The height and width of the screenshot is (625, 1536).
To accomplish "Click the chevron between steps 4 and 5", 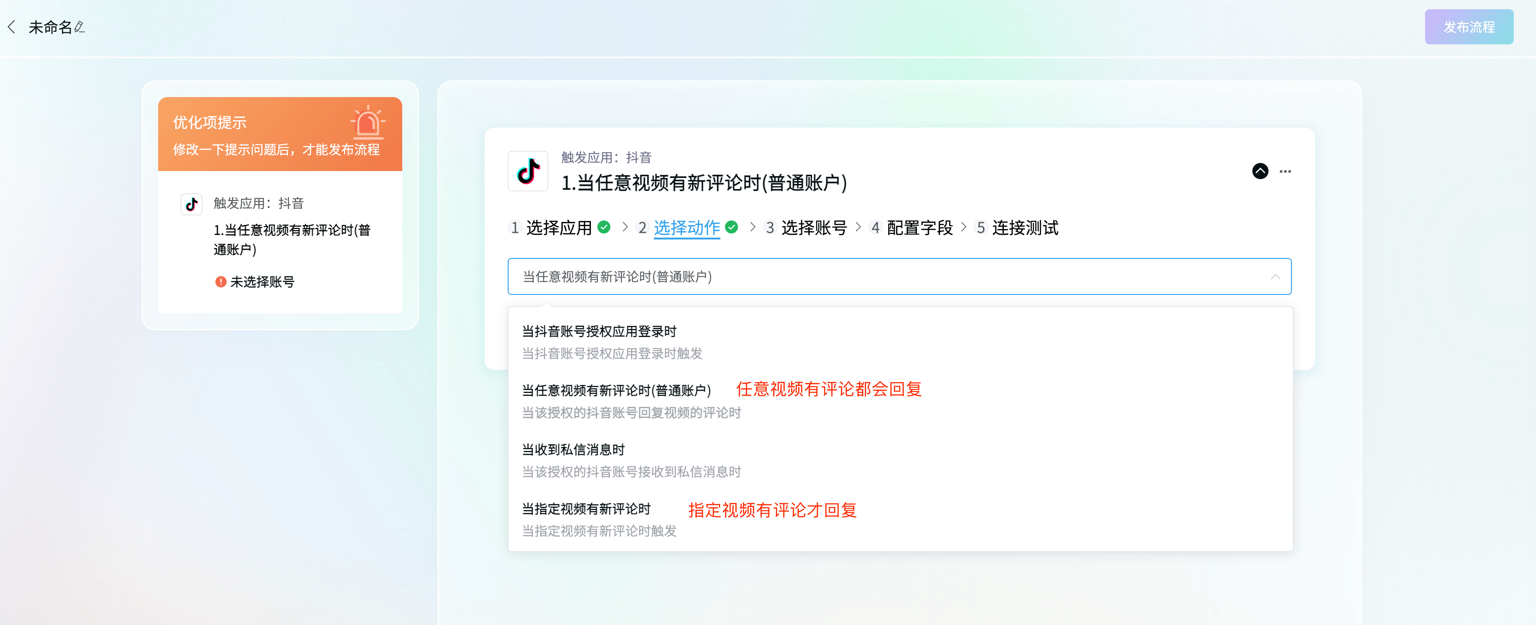I will [963, 227].
